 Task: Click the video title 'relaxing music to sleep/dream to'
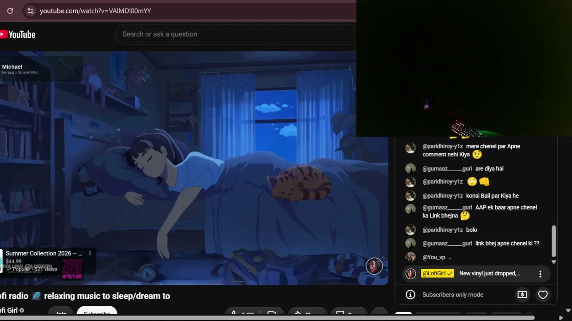(107, 296)
